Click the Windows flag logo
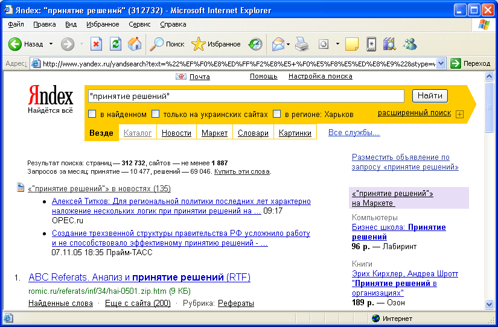The width and height of the screenshot is (498, 327). pos(484,25)
